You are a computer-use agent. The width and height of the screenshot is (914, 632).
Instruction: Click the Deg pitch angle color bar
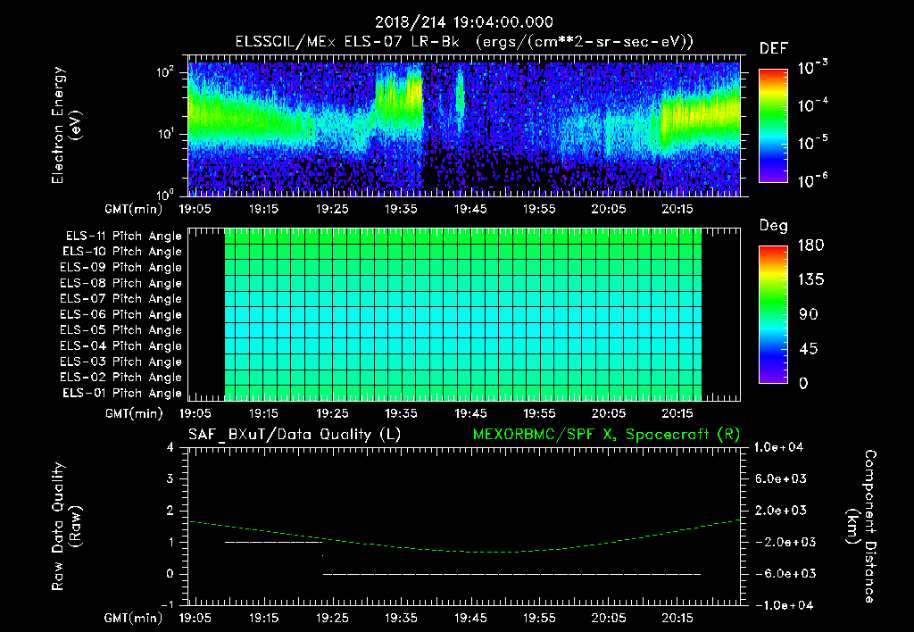[773, 315]
